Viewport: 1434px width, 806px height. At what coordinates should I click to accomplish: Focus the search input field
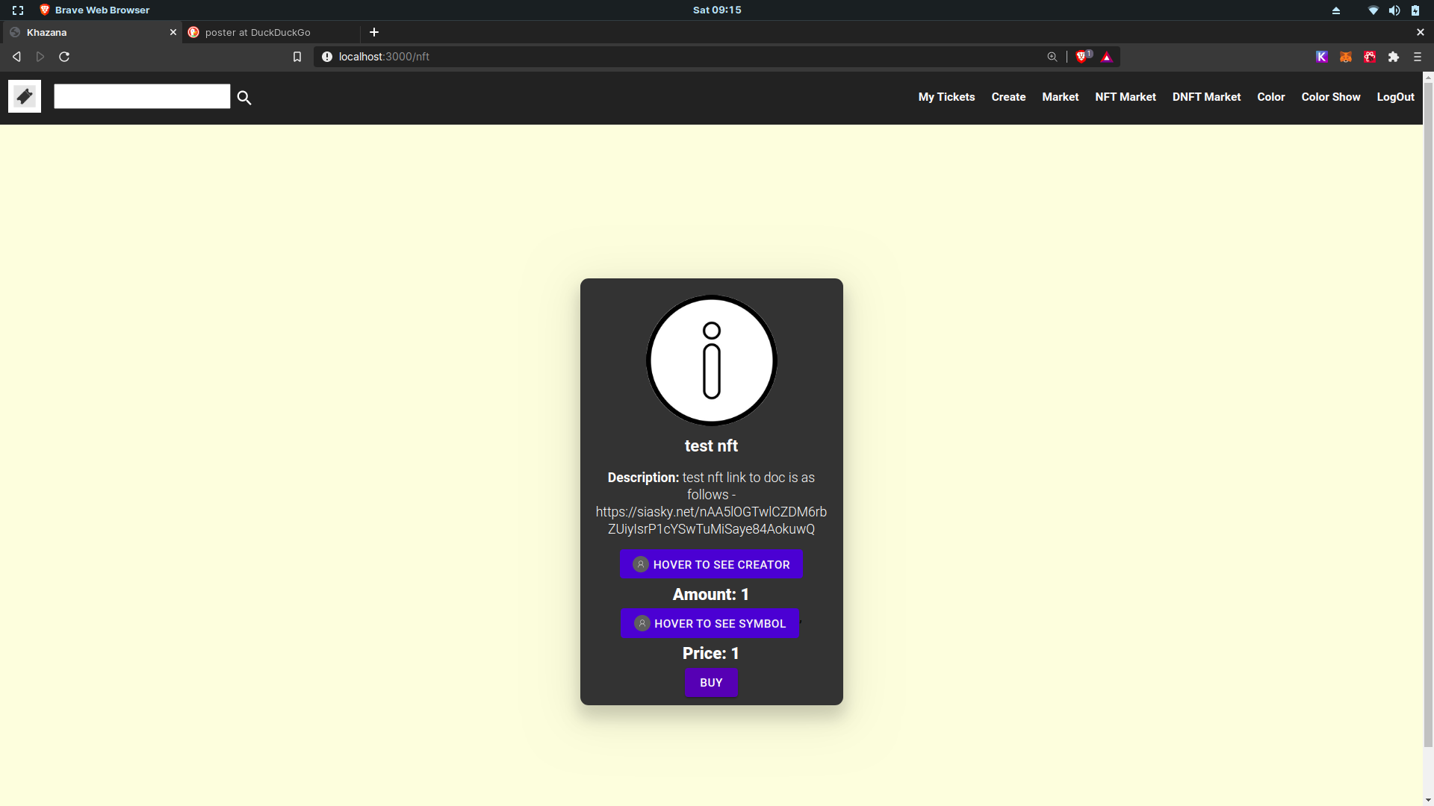pos(142,96)
